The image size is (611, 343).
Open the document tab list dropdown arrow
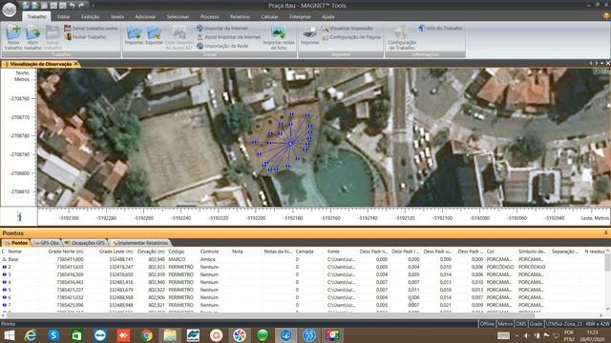(602, 63)
